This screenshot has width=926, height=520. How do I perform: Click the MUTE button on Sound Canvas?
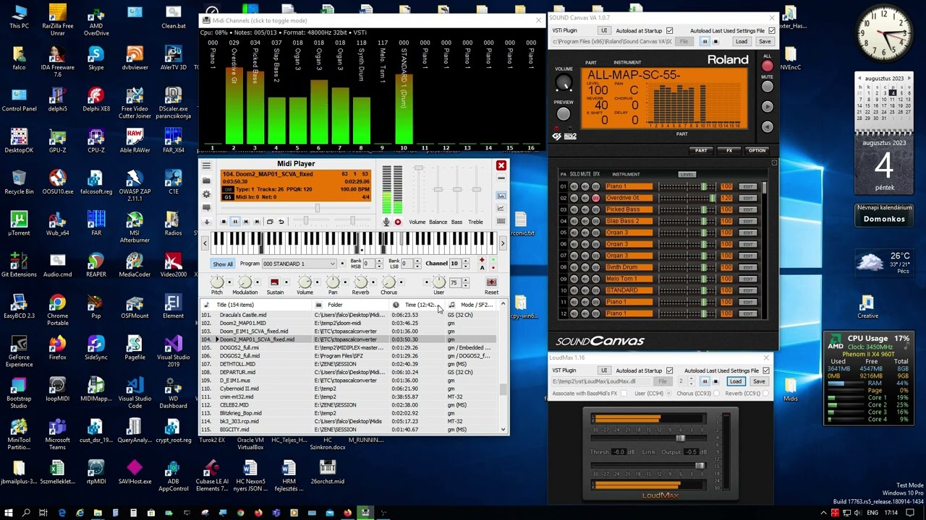[x=767, y=87]
